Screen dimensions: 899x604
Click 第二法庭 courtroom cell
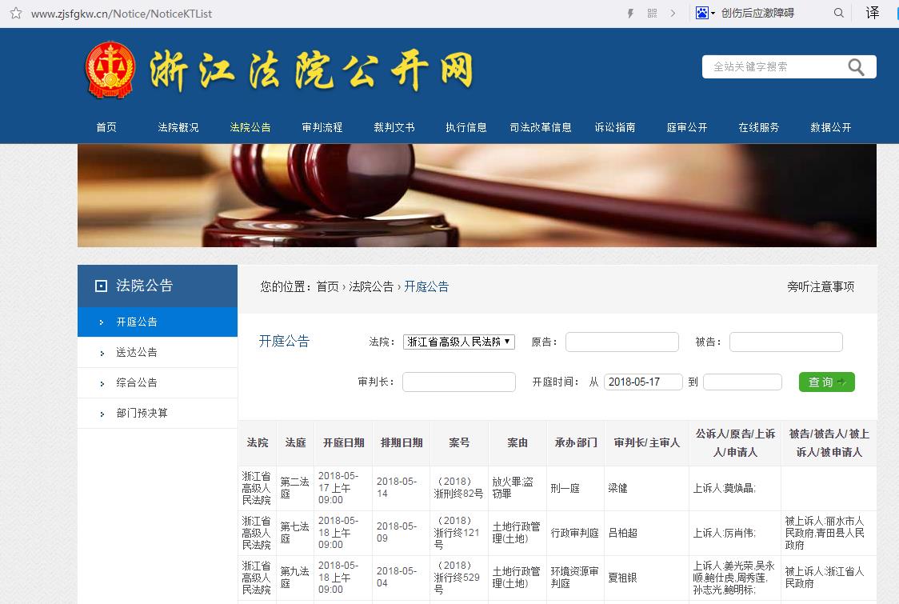[294, 487]
